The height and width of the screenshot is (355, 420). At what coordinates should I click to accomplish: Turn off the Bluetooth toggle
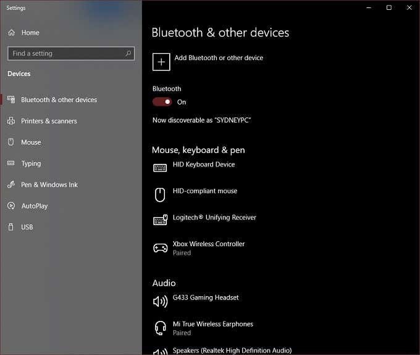[162, 102]
